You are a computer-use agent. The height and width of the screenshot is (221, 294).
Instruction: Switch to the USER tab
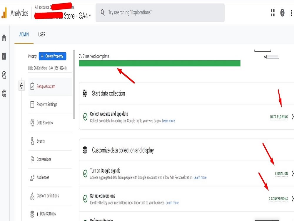42,34
